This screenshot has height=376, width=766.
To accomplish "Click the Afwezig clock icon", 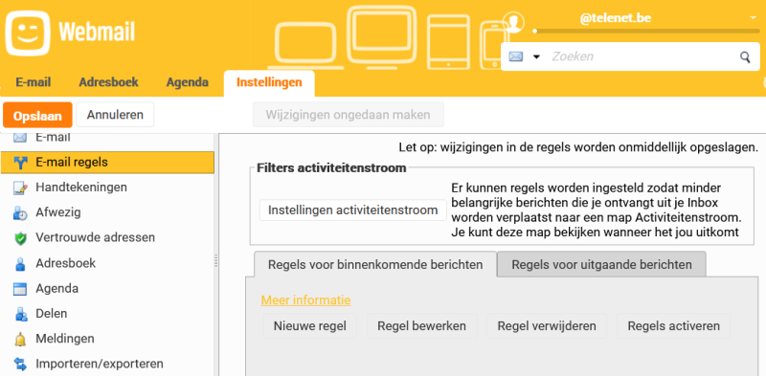I will click(20, 213).
